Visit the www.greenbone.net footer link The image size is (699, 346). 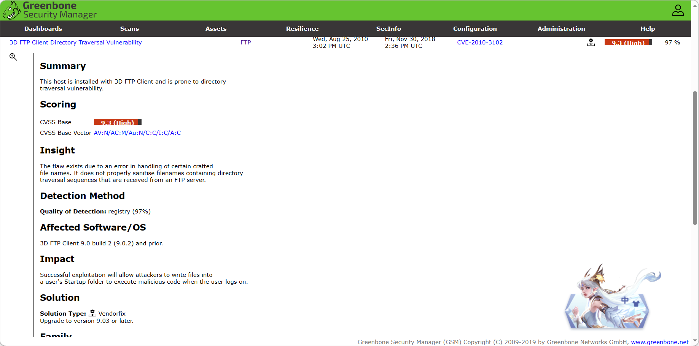click(660, 342)
